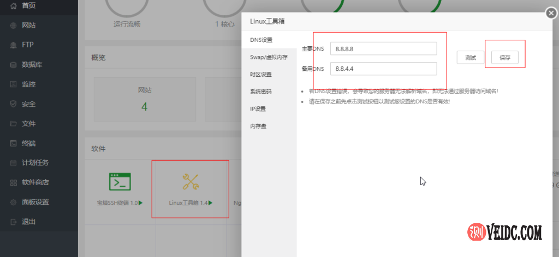Click the database icon beside 数据库

tap(14, 65)
